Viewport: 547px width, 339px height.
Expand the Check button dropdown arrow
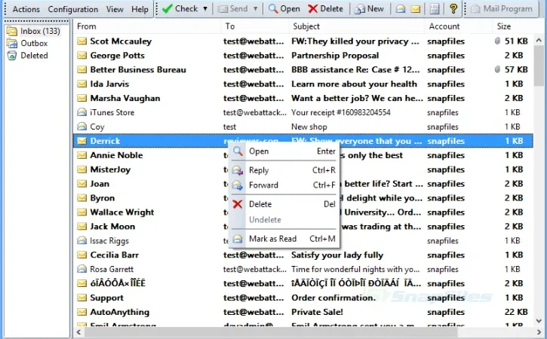pos(205,9)
